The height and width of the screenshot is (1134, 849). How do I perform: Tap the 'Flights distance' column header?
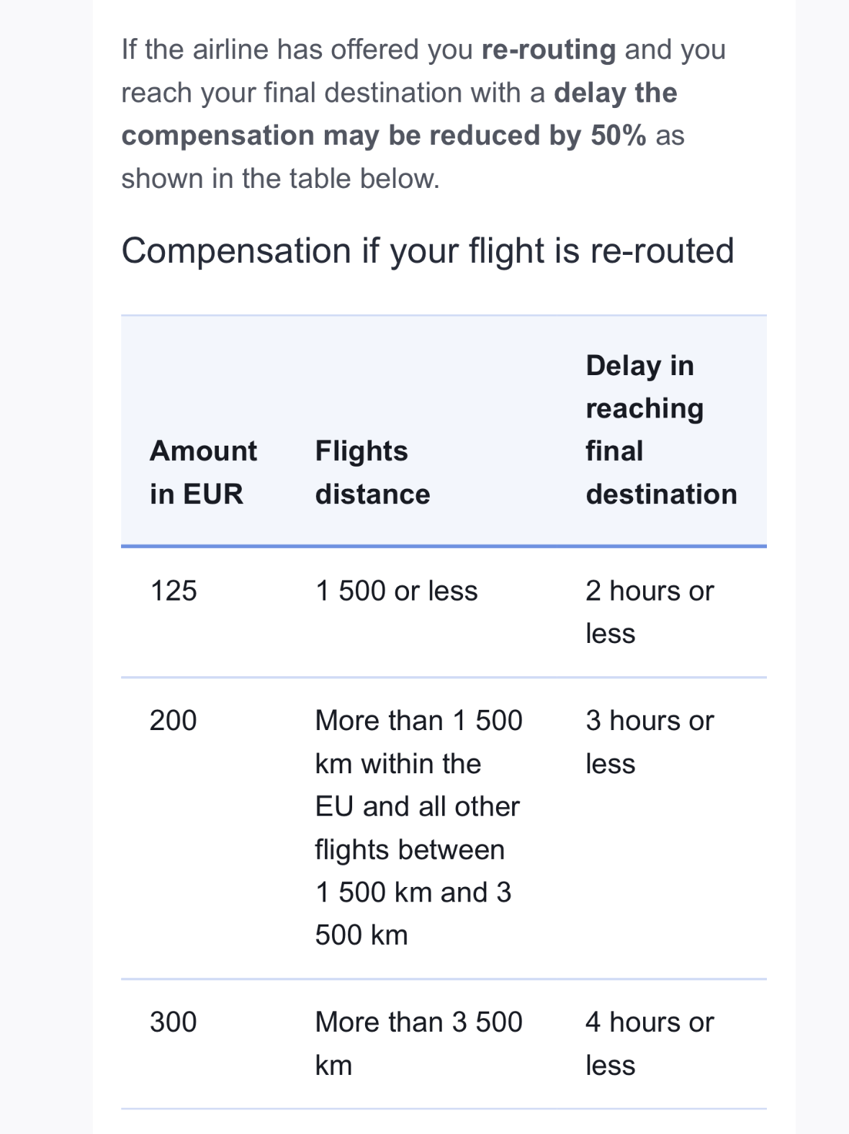click(x=372, y=472)
